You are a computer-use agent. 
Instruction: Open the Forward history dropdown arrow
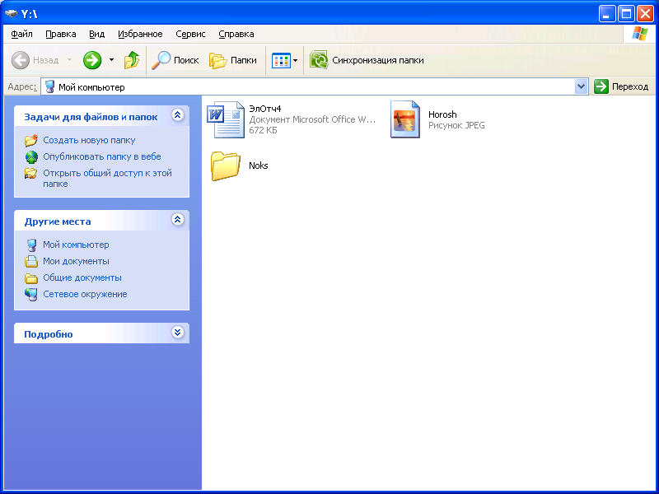pos(111,60)
